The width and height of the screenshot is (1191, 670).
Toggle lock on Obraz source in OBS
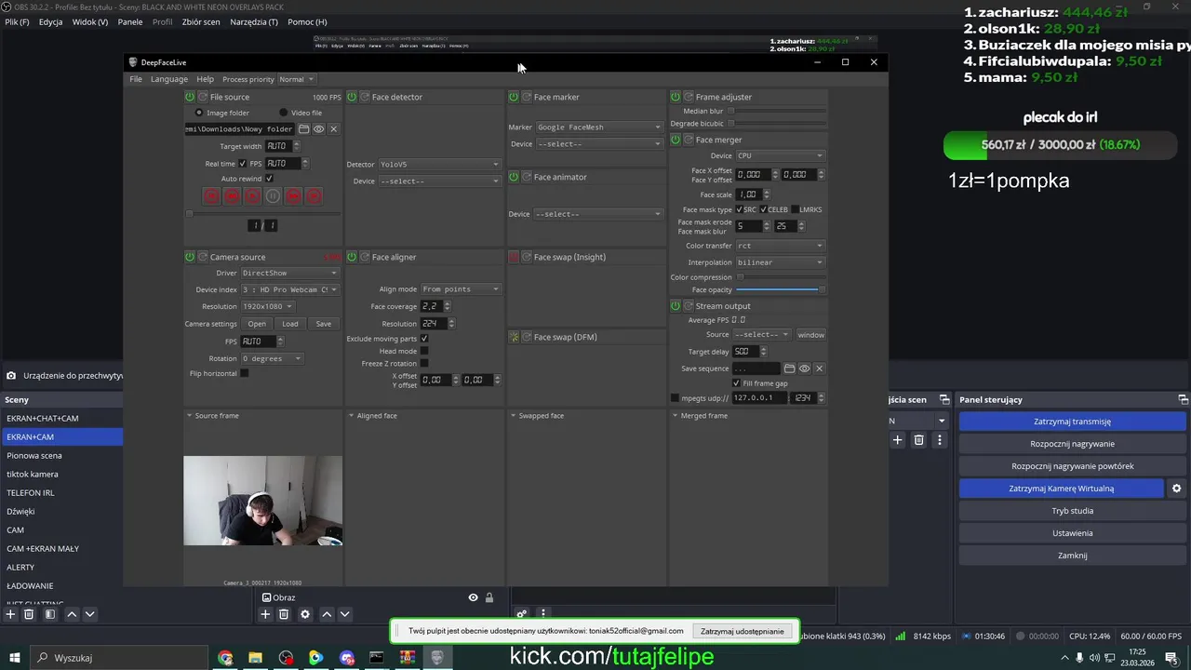(489, 597)
